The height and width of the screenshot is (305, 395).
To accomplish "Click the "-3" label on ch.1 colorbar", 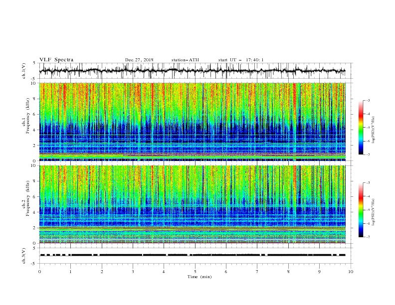I will [x=368, y=100].
